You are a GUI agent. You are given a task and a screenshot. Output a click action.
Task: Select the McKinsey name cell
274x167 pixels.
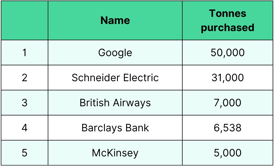[115, 153]
